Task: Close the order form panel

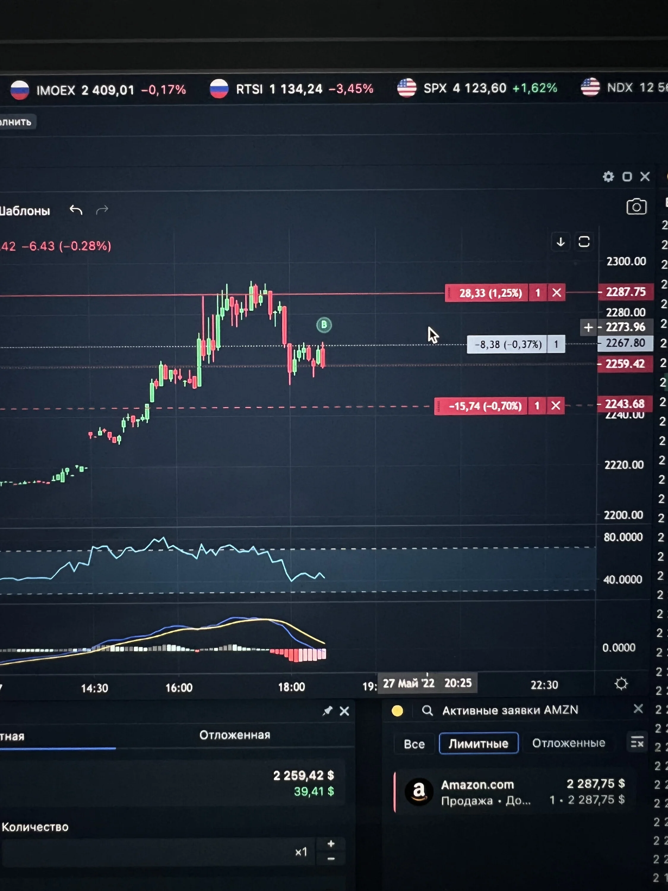Action: (344, 711)
